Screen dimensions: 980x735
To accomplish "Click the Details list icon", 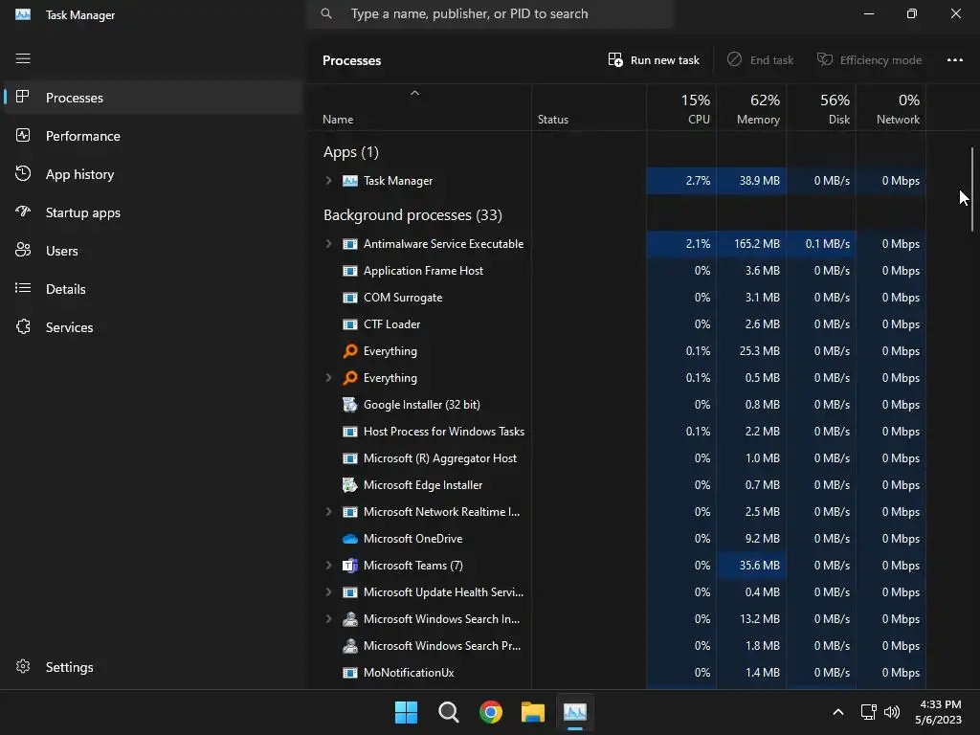I will (x=23, y=288).
